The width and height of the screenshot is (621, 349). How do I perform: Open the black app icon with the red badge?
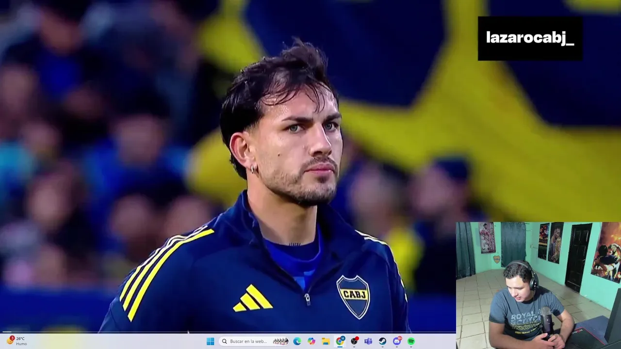tap(354, 341)
